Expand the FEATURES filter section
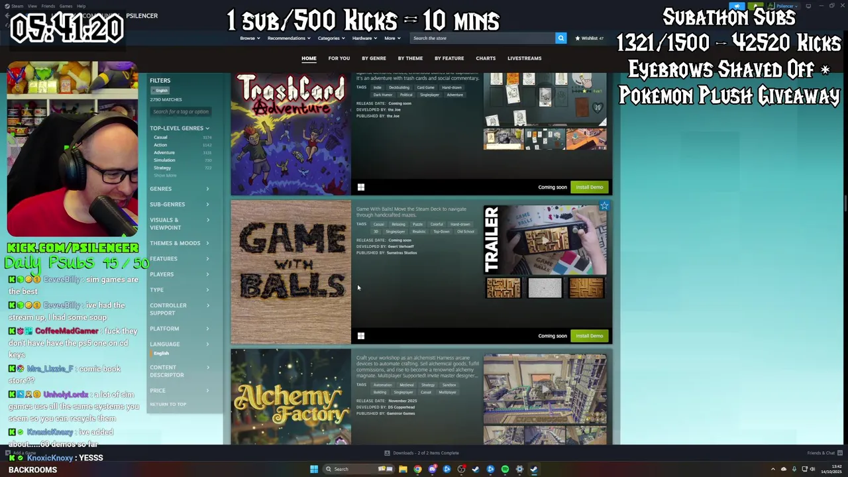The width and height of the screenshot is (848, 477). 180,258
